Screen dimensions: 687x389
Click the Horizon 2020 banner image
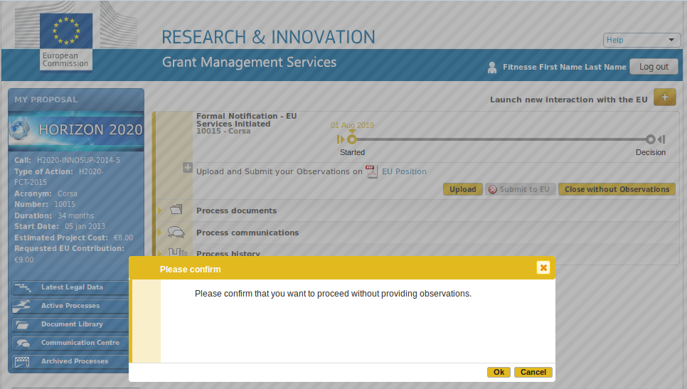[76, 129]
